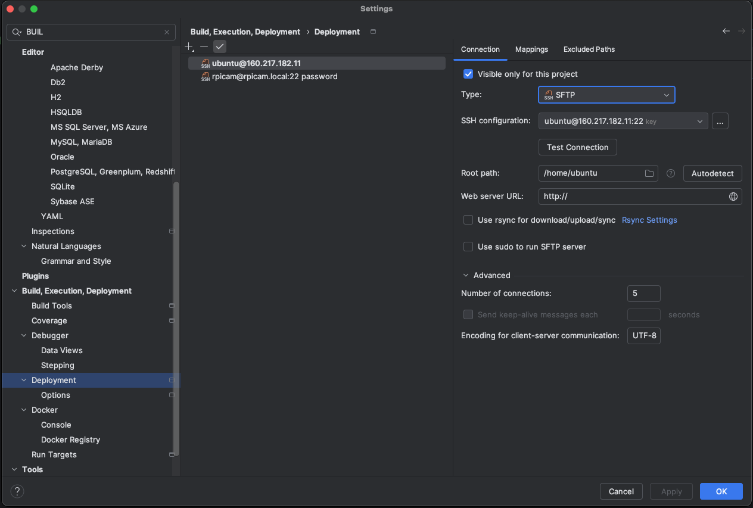This screenshot has width=753, height=508.
Task: Uncheck Visible only for this project
Action: (x=468, y=74)
